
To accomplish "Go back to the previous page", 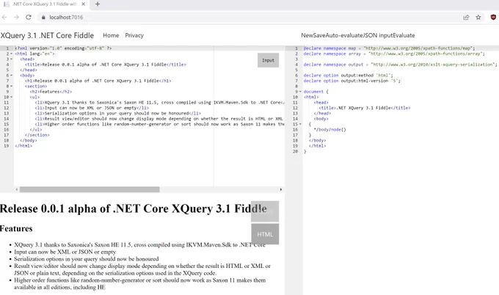I will (4, 17).
